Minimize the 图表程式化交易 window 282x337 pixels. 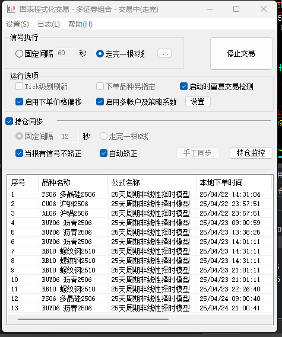click(x=210, y=9)
